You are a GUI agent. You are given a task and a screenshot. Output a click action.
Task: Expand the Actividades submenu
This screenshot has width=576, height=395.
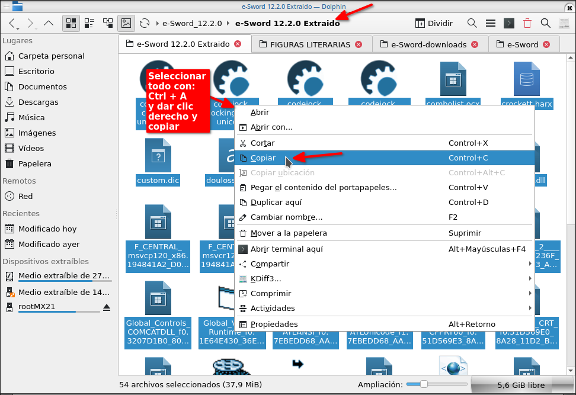coord(385,309)
